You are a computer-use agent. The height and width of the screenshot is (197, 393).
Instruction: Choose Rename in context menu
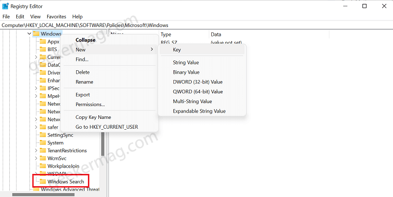pos(110,82)
